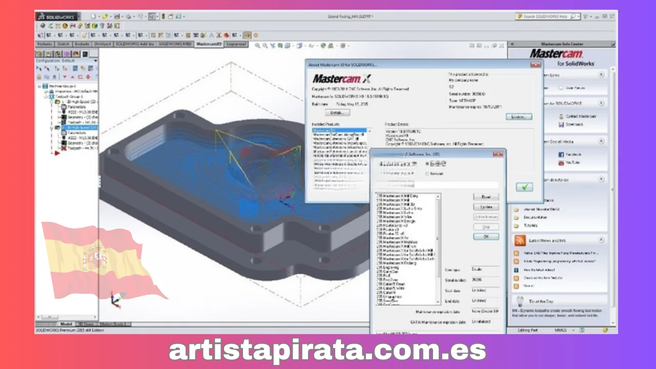Click the Contact Mastercam person icon
The width and height of the screenshot is (656, 369).
(x=561, y=116)
